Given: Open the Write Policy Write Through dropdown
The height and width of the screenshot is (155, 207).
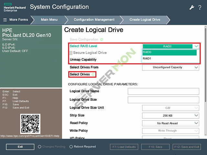Looking at the screenshot, I should 170,131.
